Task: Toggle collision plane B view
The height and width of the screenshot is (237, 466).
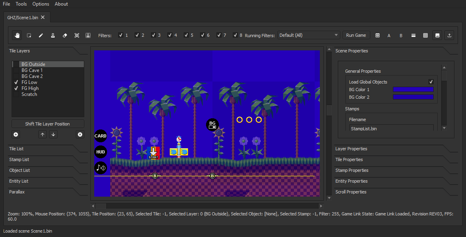Action: click(401, 36)
